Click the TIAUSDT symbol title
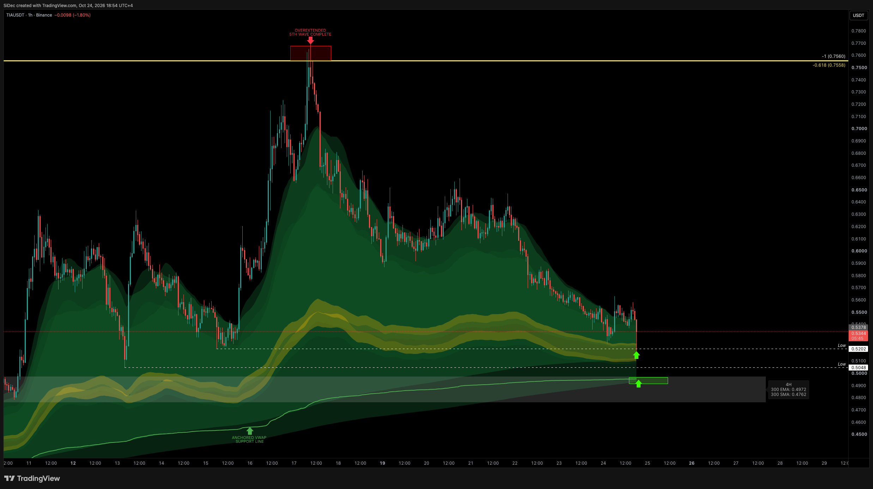Image resolution: width=873 pixels, height=489 pixels. [15, 15]
